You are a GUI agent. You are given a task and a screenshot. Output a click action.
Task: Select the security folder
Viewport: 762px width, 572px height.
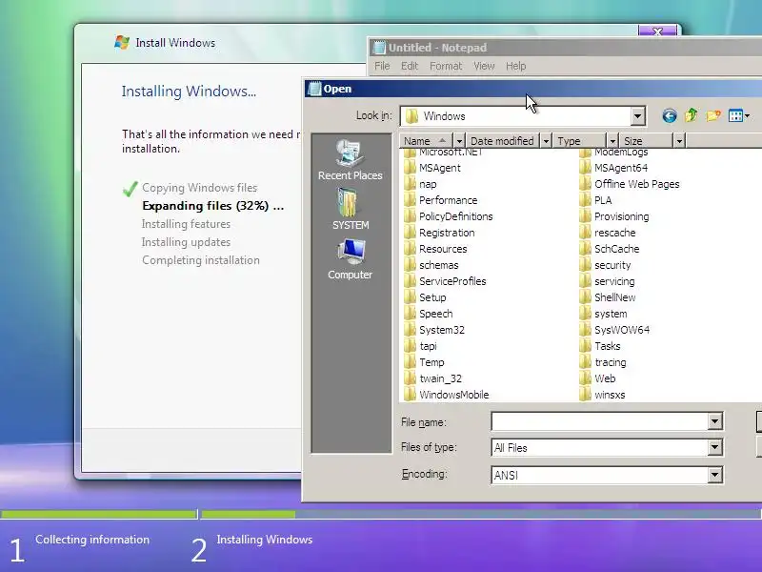click(x=605, y=265)
